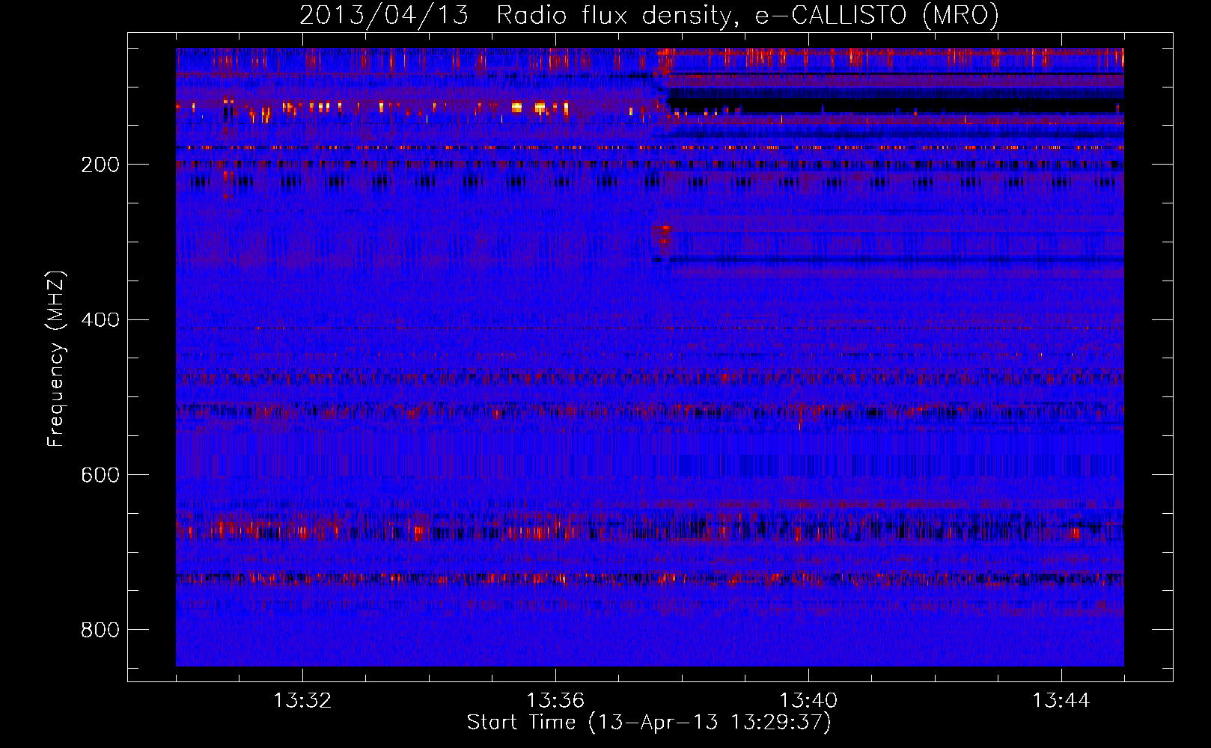Viewport: 1211px width, 748px height.
Task: Click inside the radio spectrogram image
Action: (x=650, y=357)
